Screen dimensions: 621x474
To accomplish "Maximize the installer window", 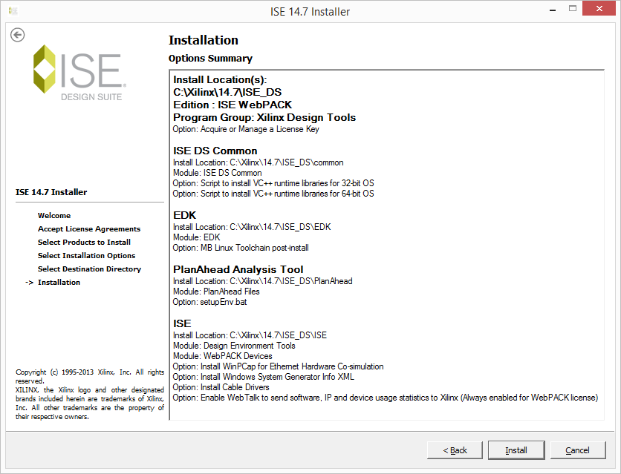I will pyautogui.click(x=572, y=8).
